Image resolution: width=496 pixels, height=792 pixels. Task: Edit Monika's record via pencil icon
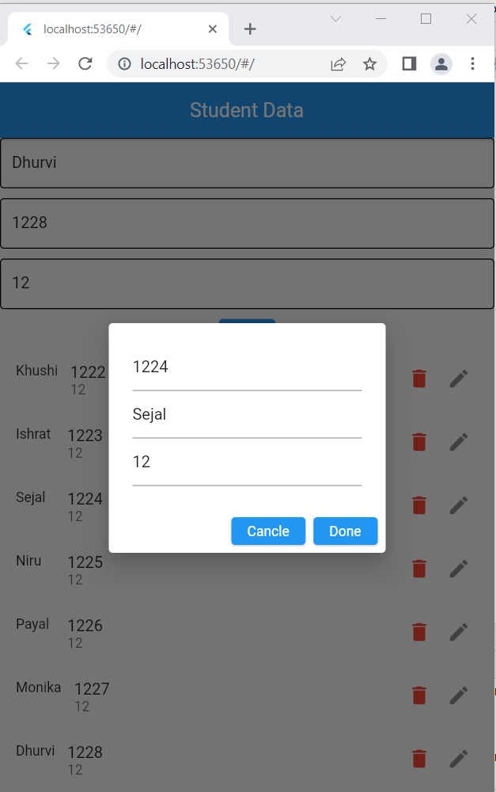tap(459, 695)
